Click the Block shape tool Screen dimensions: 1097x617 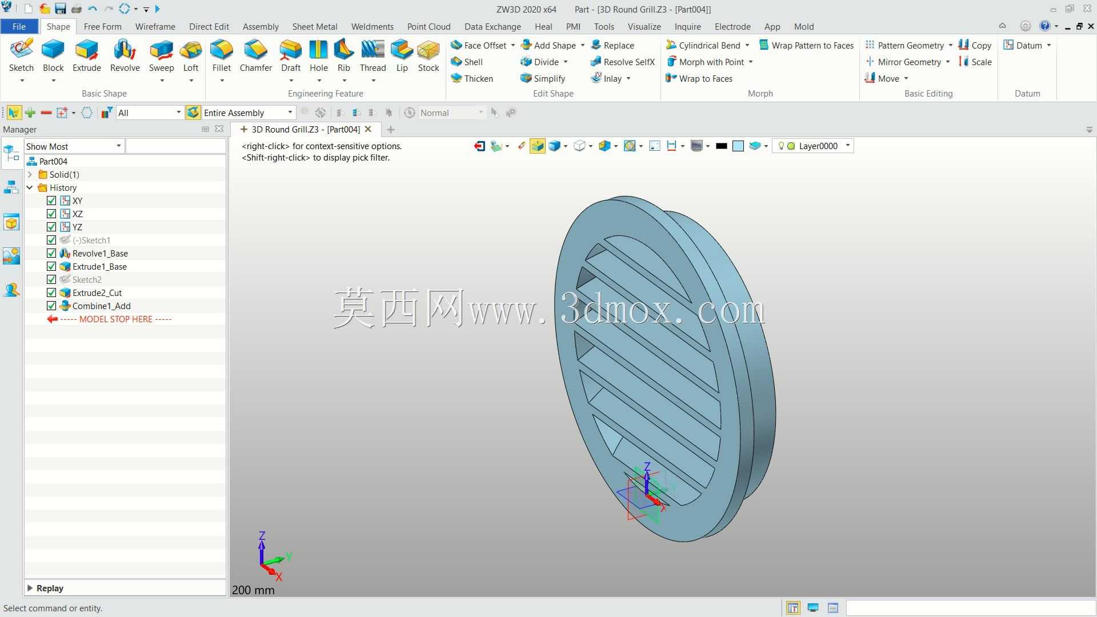[x=53, y=56]
